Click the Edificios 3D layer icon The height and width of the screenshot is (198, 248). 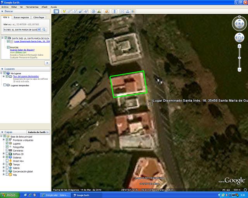click(10, 154)
